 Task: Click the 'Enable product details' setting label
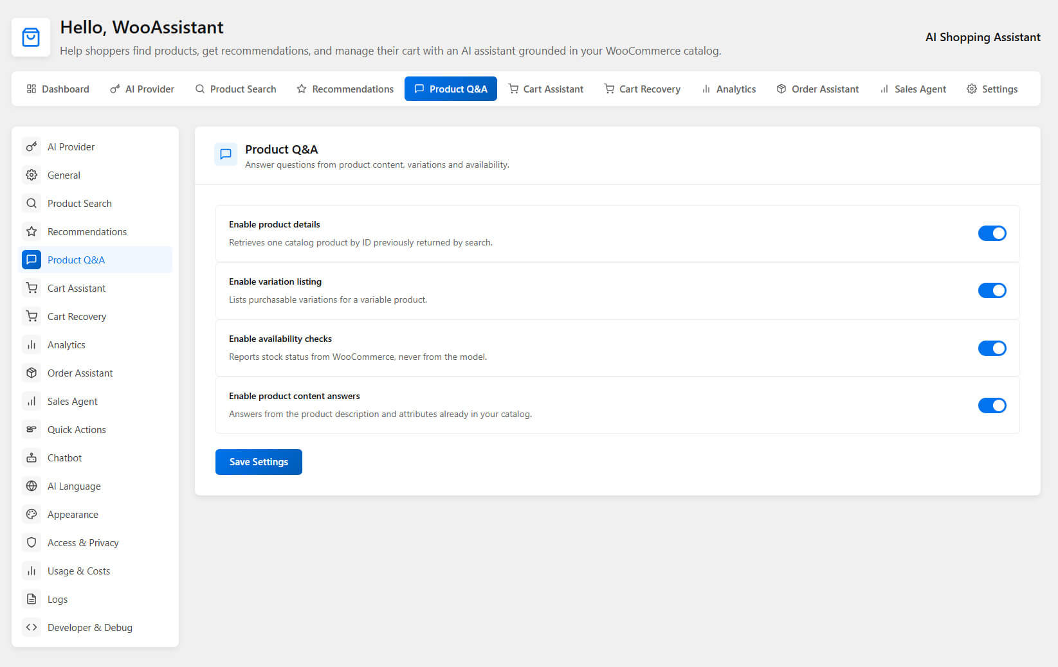(x=275, y=224)
